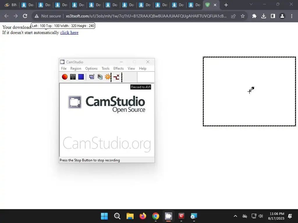
Task: Open Screen Annotations from CamStudio toolbar
Action: pos(100,77)
